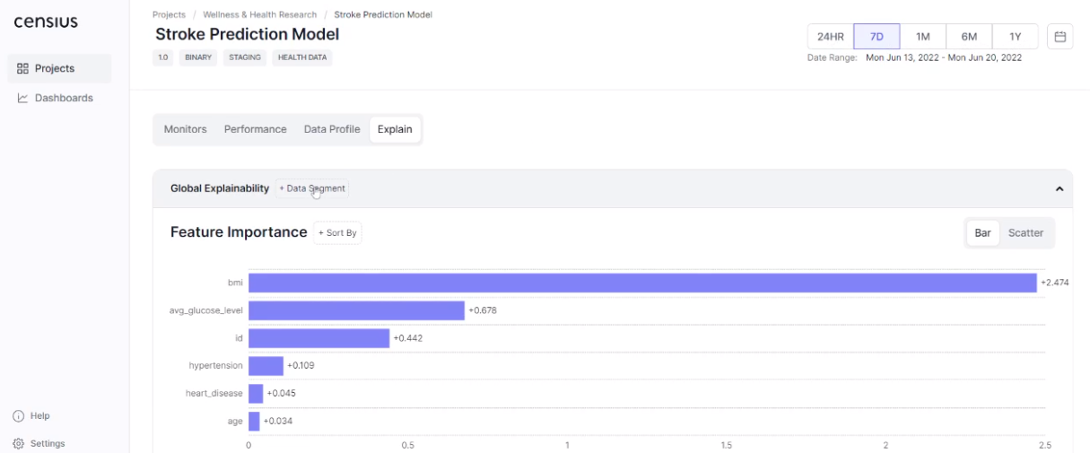This screenshot has width=1090, height=453.
Task: Open the Monitors tab
Action: [185, 129]
